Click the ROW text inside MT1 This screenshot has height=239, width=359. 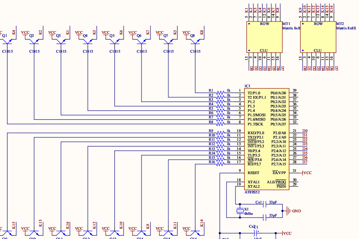tap(264, 24)
